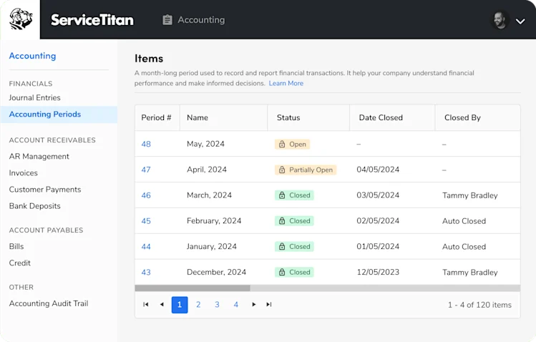Open Journal Entries in sidebar
Viewport: 536px width, 342px height.
click(x=34, y=98)
